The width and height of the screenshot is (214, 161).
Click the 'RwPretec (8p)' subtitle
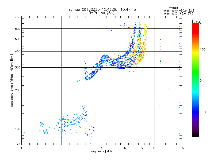point(101,13)
